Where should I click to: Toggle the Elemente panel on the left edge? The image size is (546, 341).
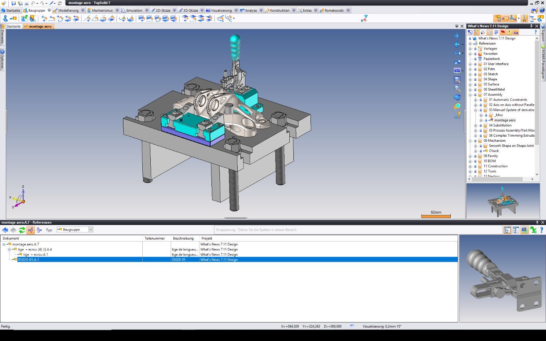pyautogui.click(x=3, y=38)
